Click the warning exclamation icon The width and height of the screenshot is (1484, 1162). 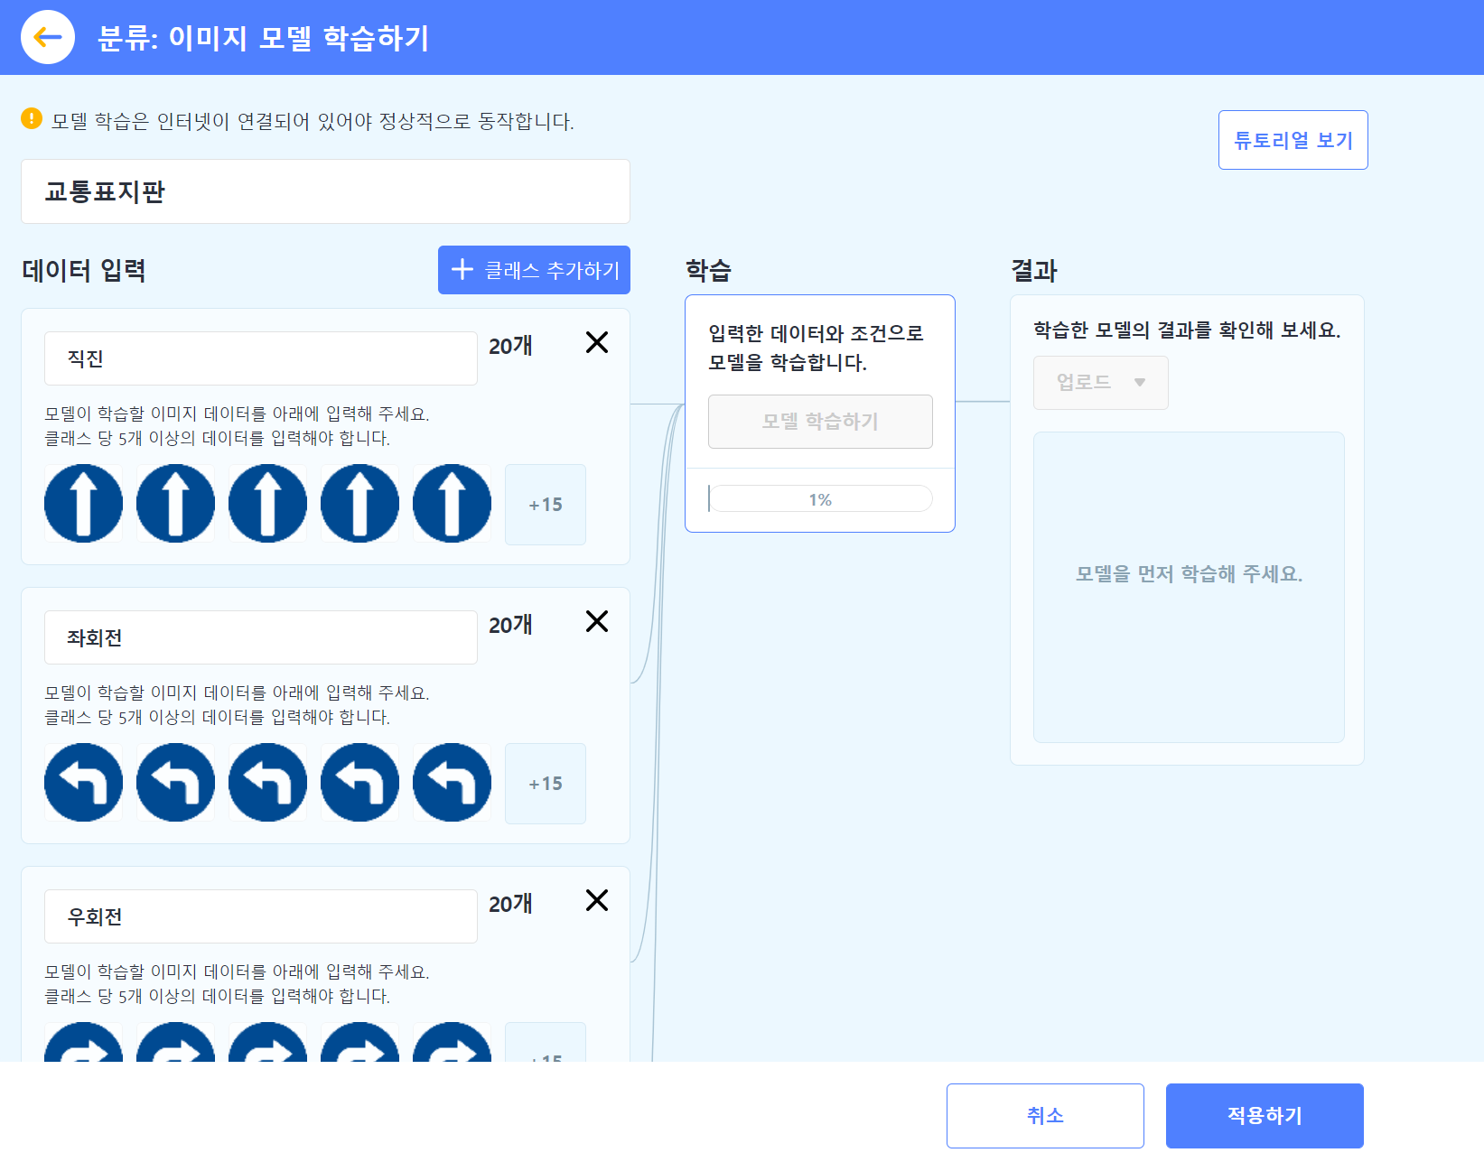[x=32, y=118]
